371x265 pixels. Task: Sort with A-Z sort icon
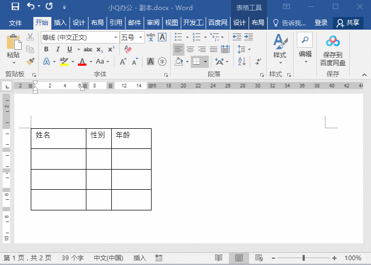click(x=242, y=61)
